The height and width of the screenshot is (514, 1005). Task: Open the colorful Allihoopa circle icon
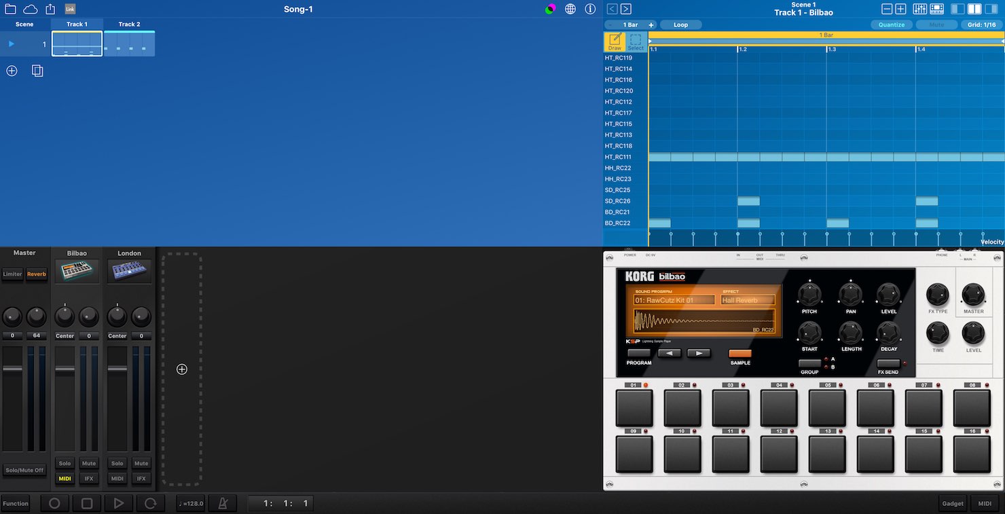551,9
